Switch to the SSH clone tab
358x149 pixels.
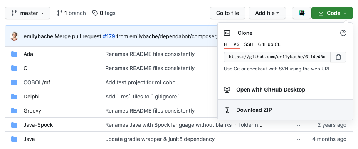coord(249,44)
